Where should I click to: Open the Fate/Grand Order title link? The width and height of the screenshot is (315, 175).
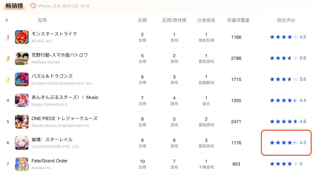50,161
